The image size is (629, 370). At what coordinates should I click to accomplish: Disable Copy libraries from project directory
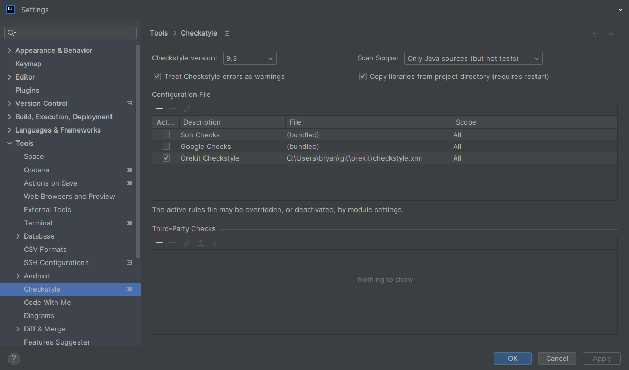[362, 76]
